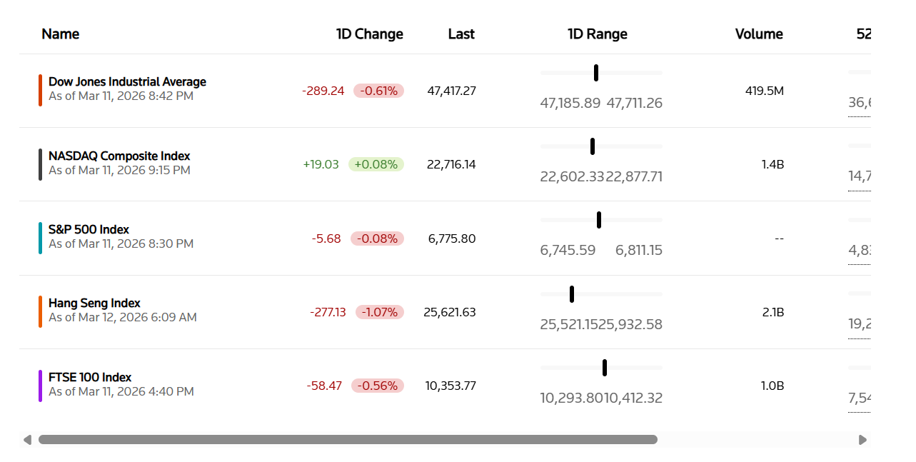The height and width of the screenshot is (462, 916).
Task: Click the green +0.08% badge for NASDAQ
Action: pos(376,164)
